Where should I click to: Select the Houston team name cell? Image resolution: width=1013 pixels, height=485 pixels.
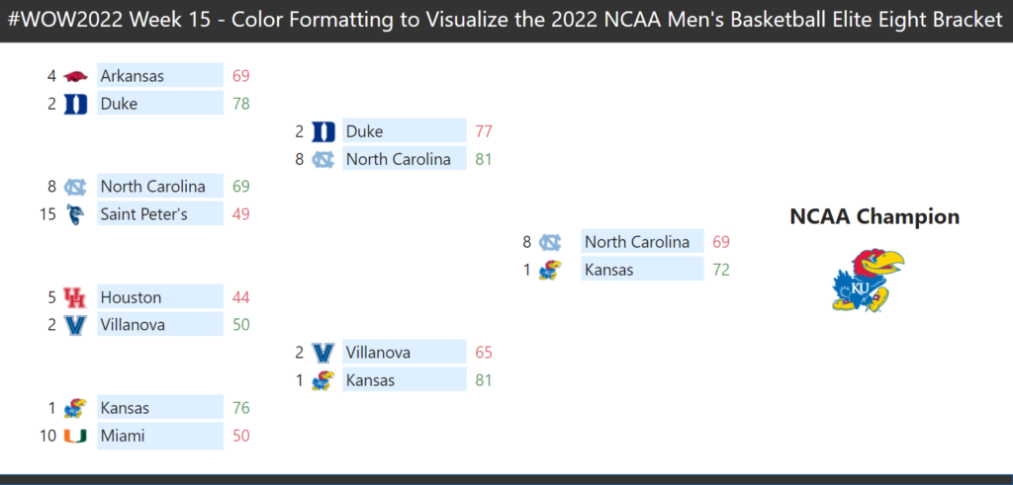pyautogui.click(x=160, y=297)
